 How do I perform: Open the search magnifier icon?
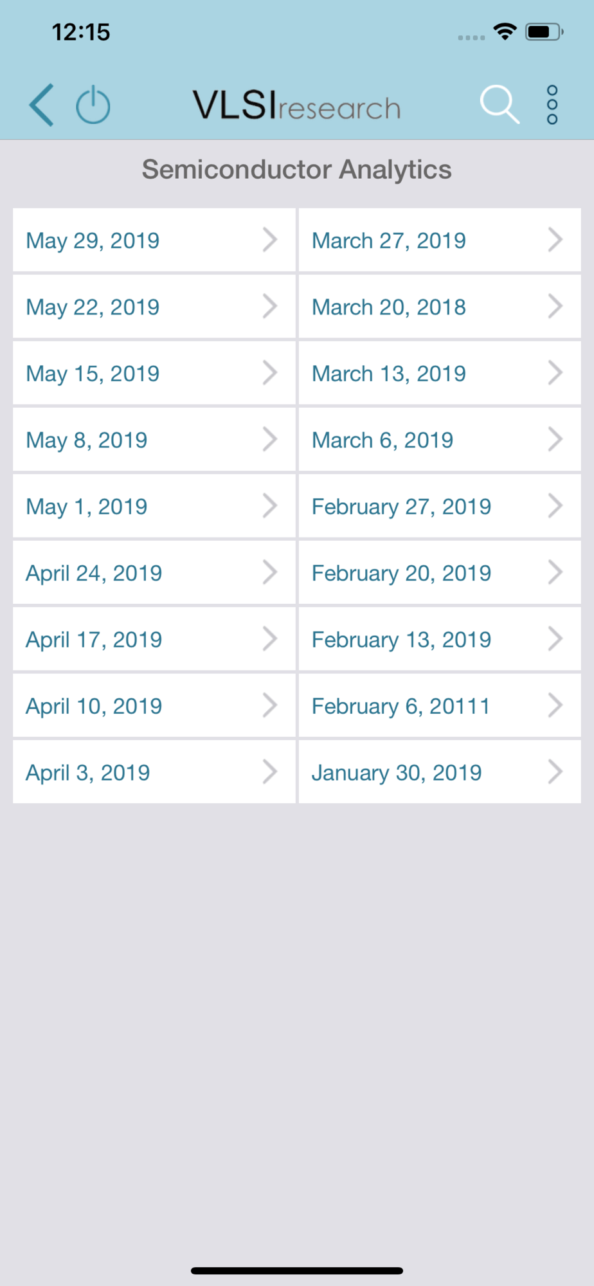[500, 104]
